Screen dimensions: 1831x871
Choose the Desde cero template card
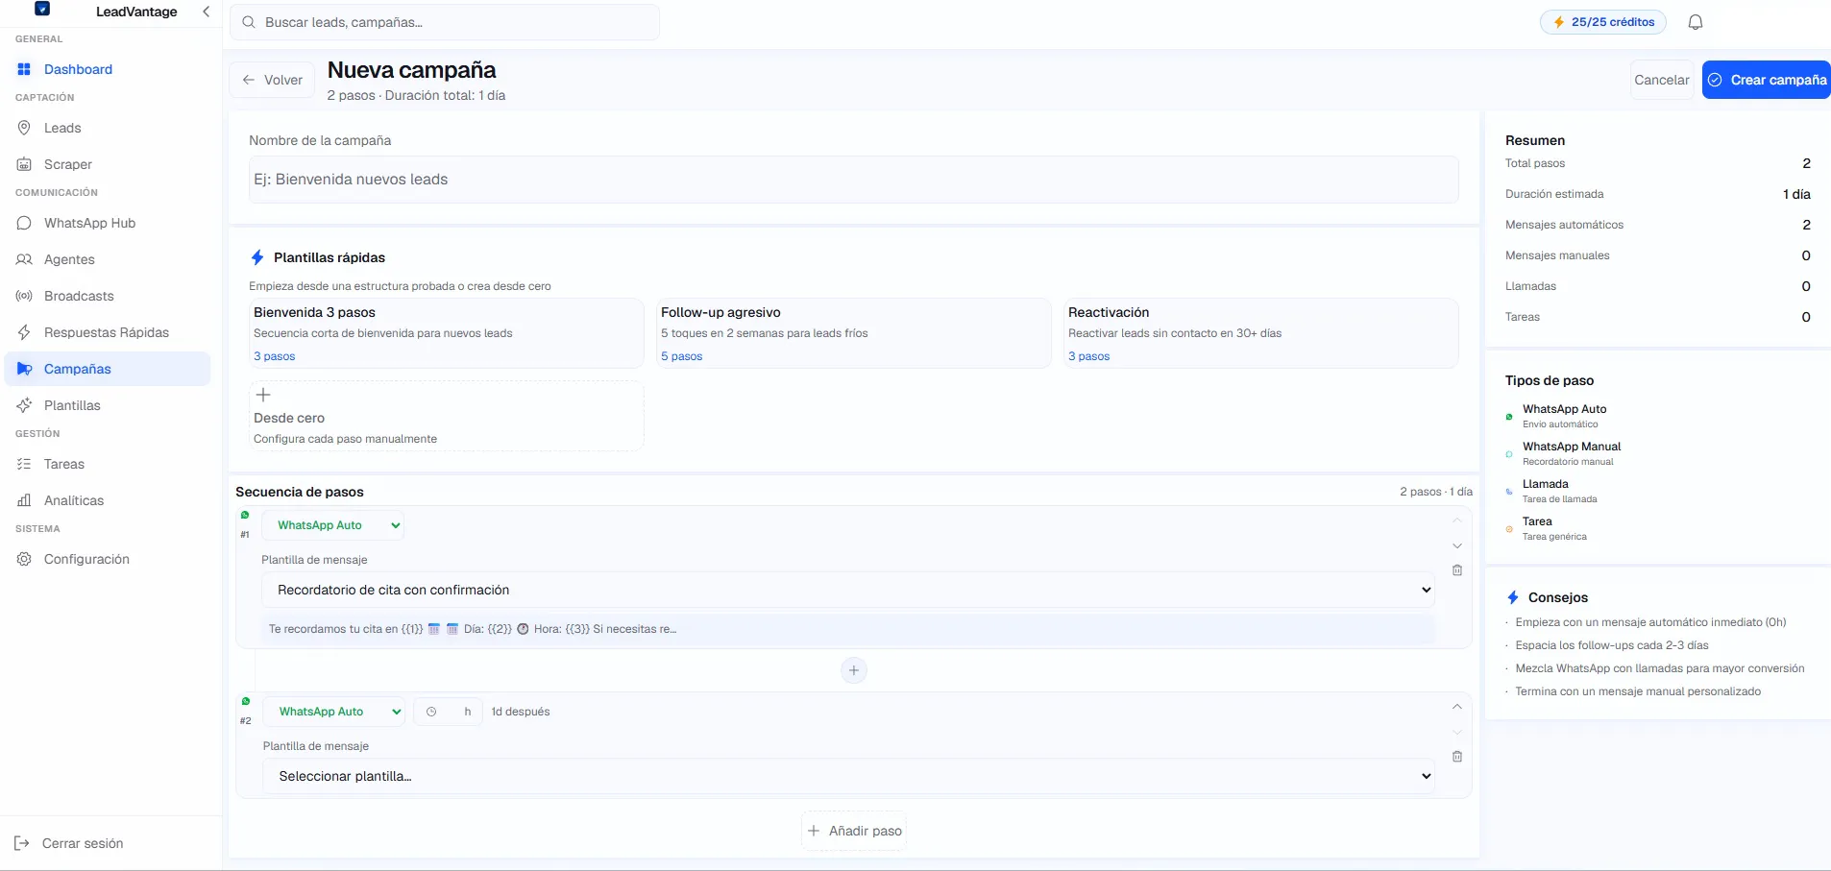[x=446, y=417]
